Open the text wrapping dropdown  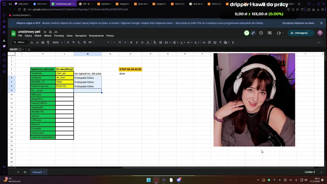(190, 42)
